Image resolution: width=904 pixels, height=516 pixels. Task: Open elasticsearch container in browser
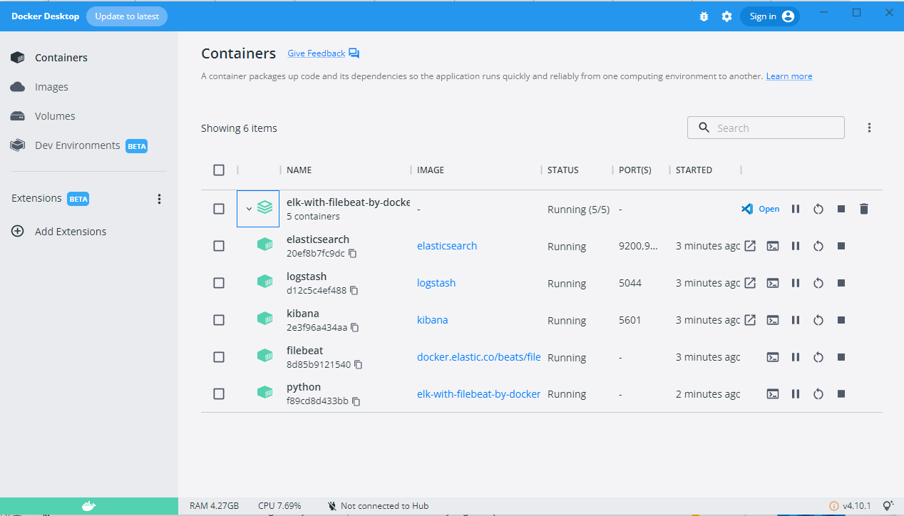coord(750,246)
